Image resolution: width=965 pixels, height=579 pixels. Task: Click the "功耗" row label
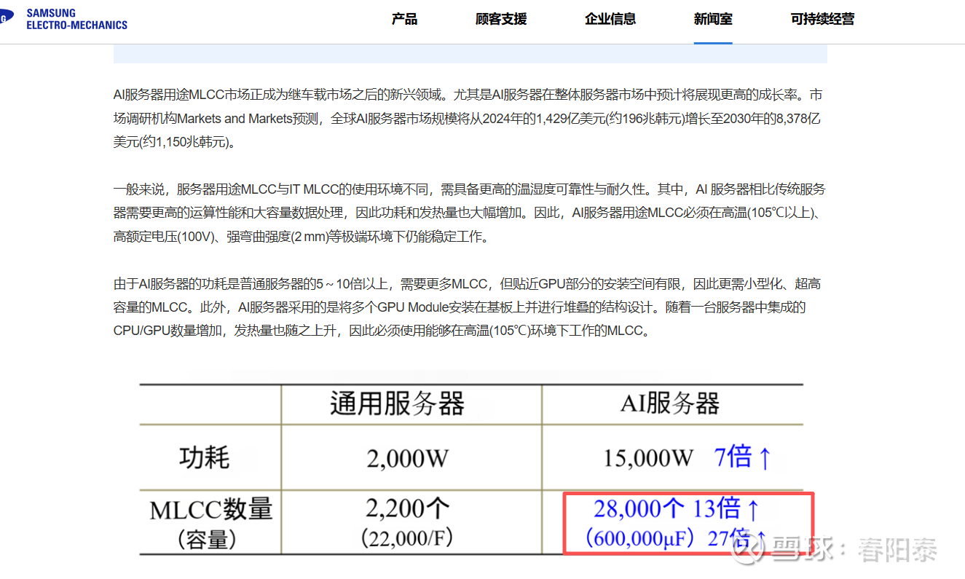point(205,457)
